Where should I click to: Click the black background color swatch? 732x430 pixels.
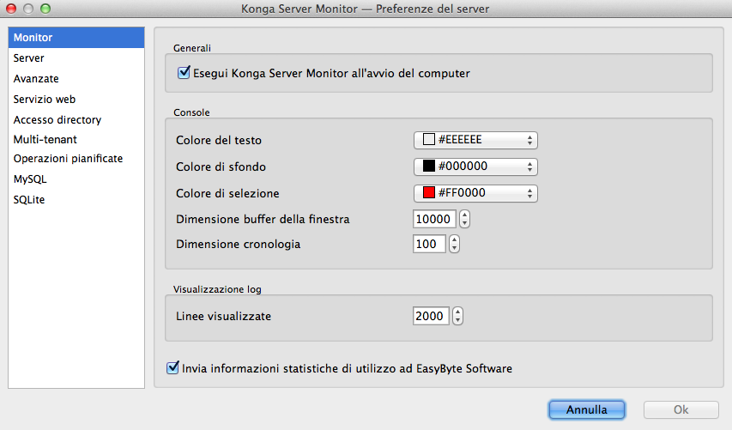tap(429, 167)
